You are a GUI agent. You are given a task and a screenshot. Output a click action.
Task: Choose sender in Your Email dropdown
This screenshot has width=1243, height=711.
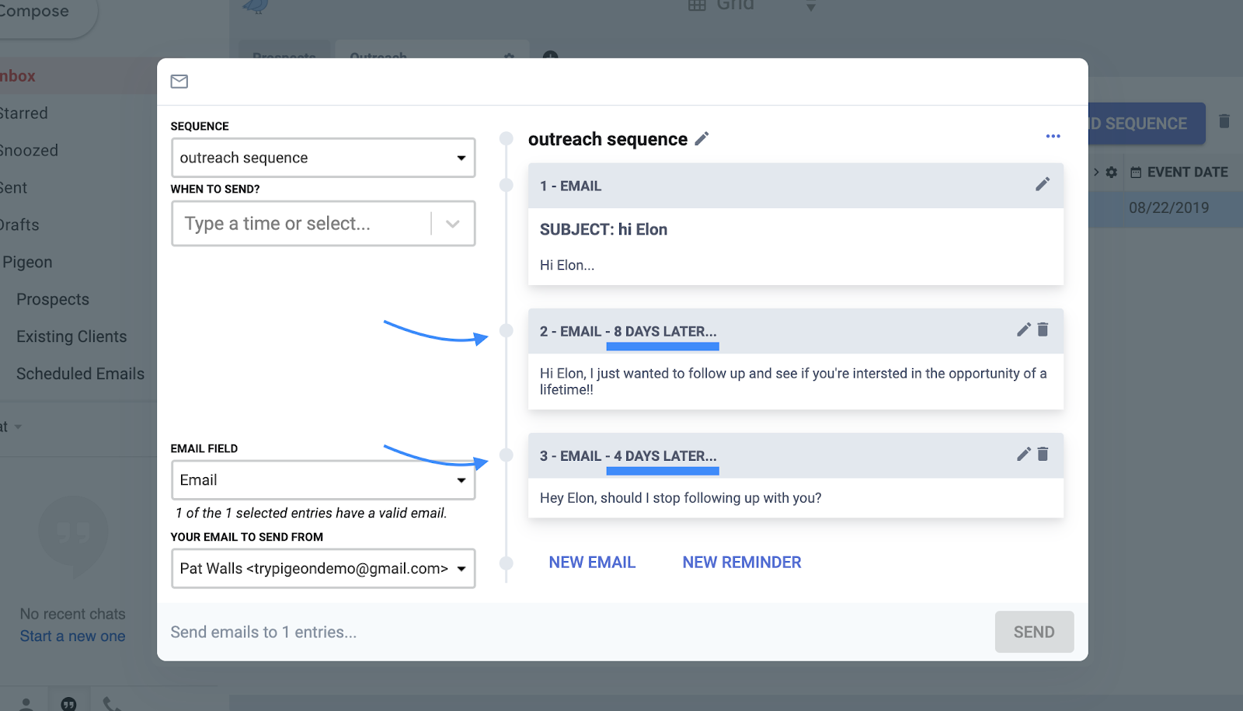[323, 569]
